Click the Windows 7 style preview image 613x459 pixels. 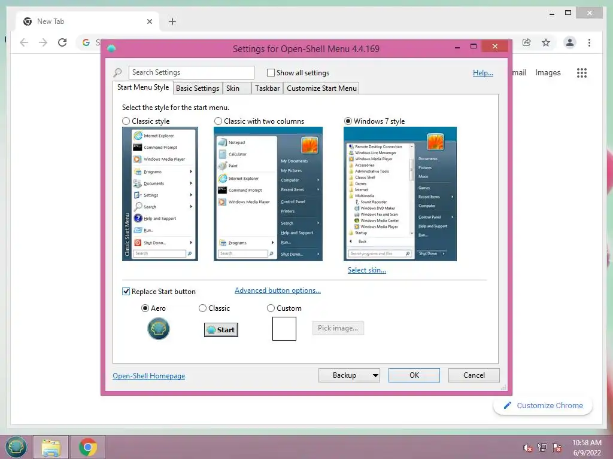tap(400, 194)
